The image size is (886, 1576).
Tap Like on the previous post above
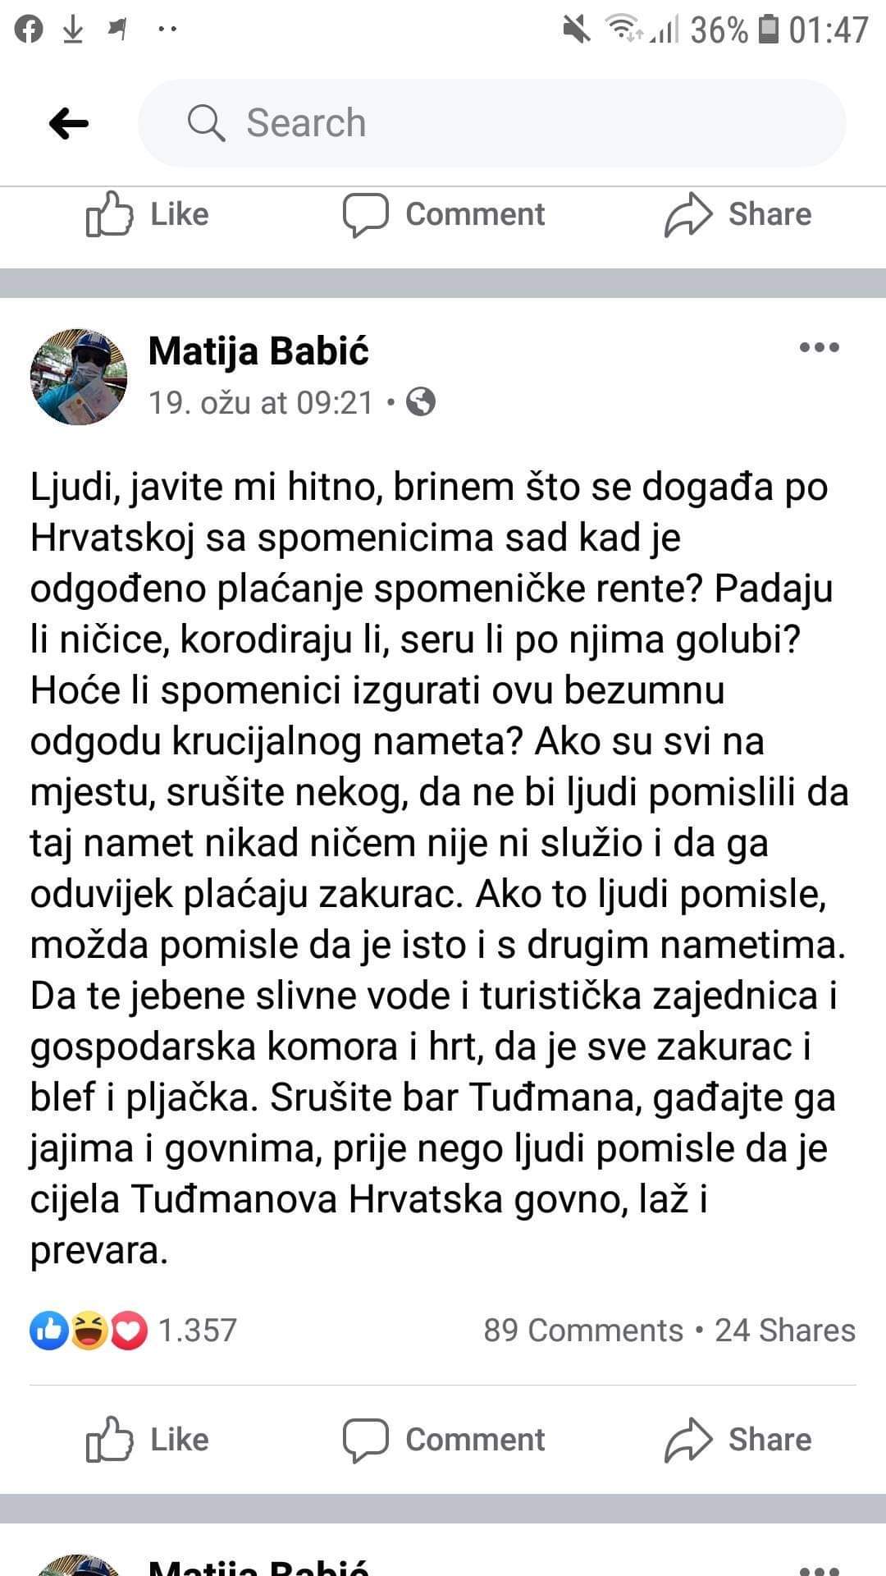pyautogui.click(x=148, y=214)
